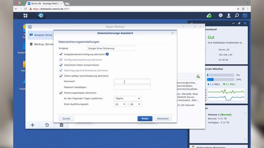Close the Datensicherungs-Assistent dialog
Viewport: 264px width, 148px height.
172,33
